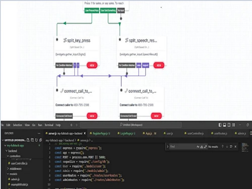
Task: Click New Folder icon in Explorer header
Action: tap(32, 140)
